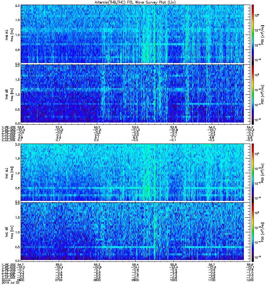Click the 1.0 frequency tick of the THC B⊥ panel
The width and height of the screenshot is (267, 285).
coord(17,173)
